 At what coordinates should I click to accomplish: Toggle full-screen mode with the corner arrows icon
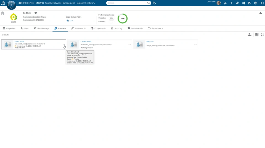click(x=262, y=3)
